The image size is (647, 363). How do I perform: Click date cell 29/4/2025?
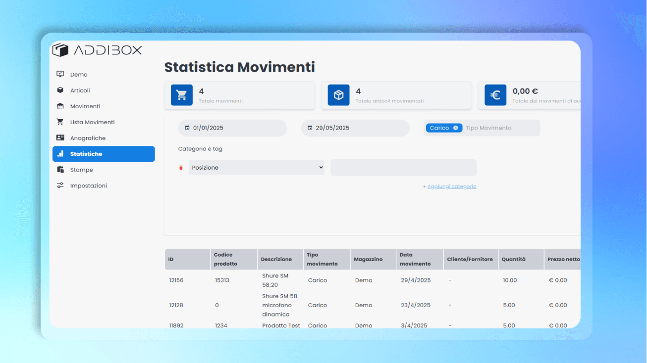pyautogui.click(x=416, y=280)
